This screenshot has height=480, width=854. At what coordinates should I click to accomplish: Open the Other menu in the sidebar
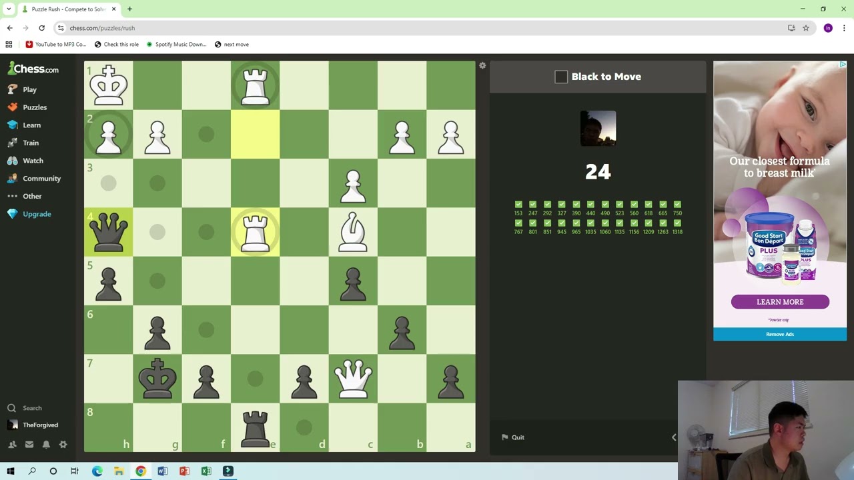[25, 196]
